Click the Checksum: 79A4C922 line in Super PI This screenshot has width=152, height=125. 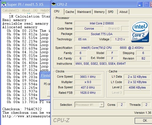pos(22,109)
